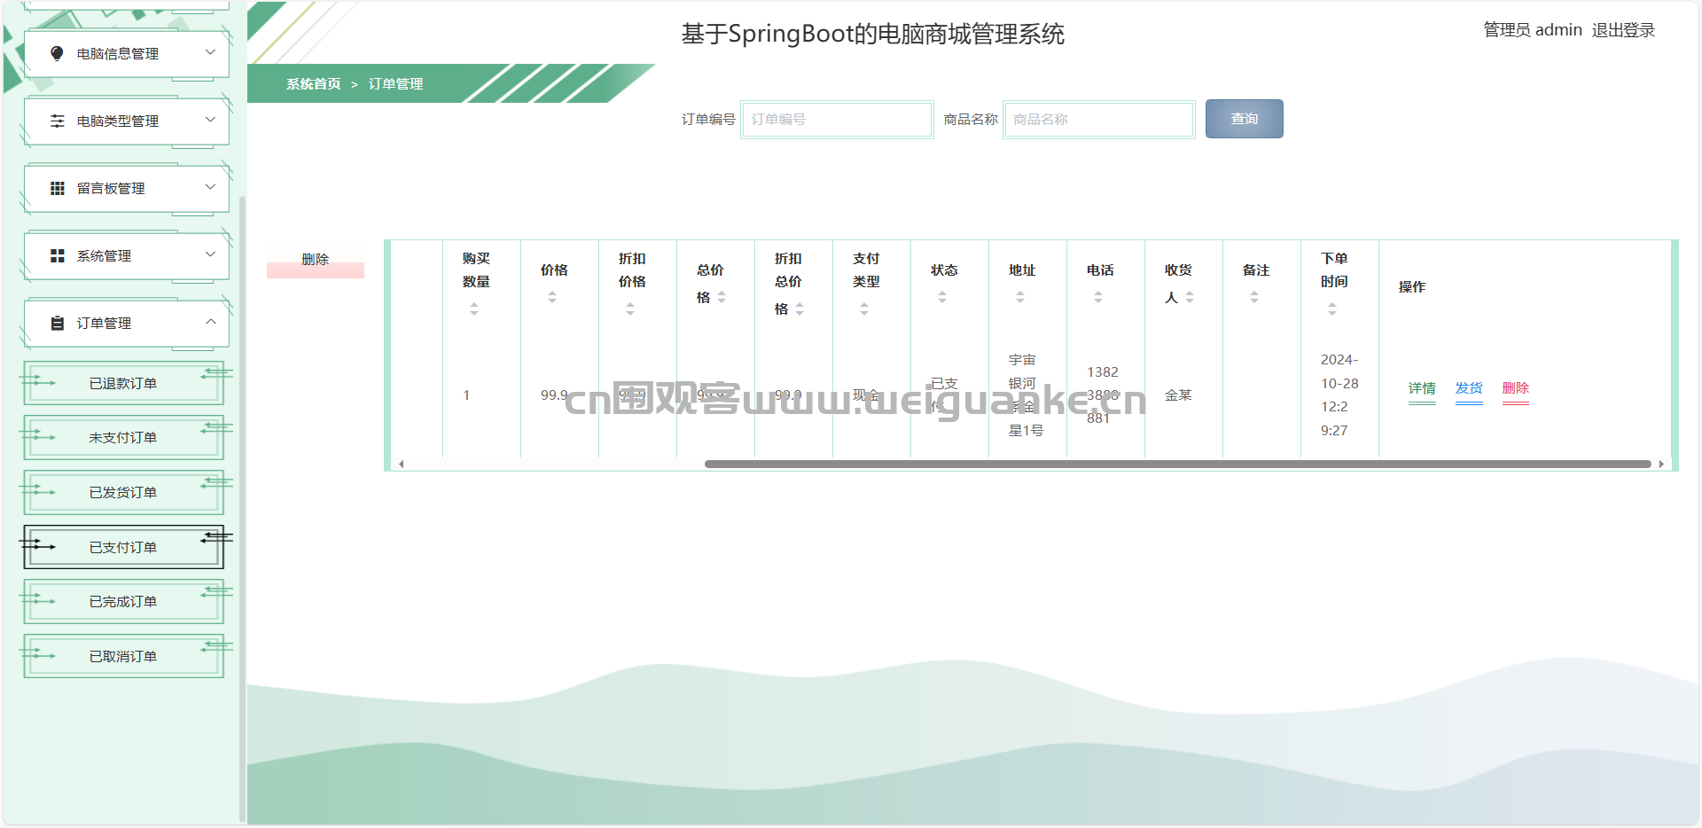Collapse the 订单管理 menu chevron

(210, 322)
